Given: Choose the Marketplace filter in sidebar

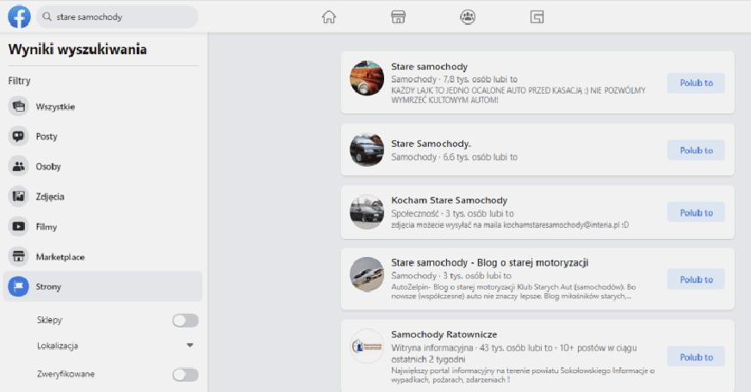Looking at the screenshot, I should [102, 257].
